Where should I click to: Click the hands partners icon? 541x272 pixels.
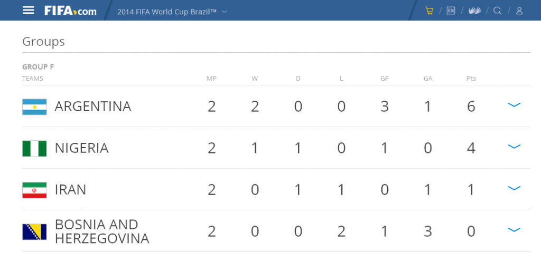pyautogui.click(x=475, y=11)
